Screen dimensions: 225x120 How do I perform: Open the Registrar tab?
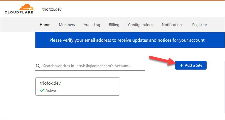point(199,25)
